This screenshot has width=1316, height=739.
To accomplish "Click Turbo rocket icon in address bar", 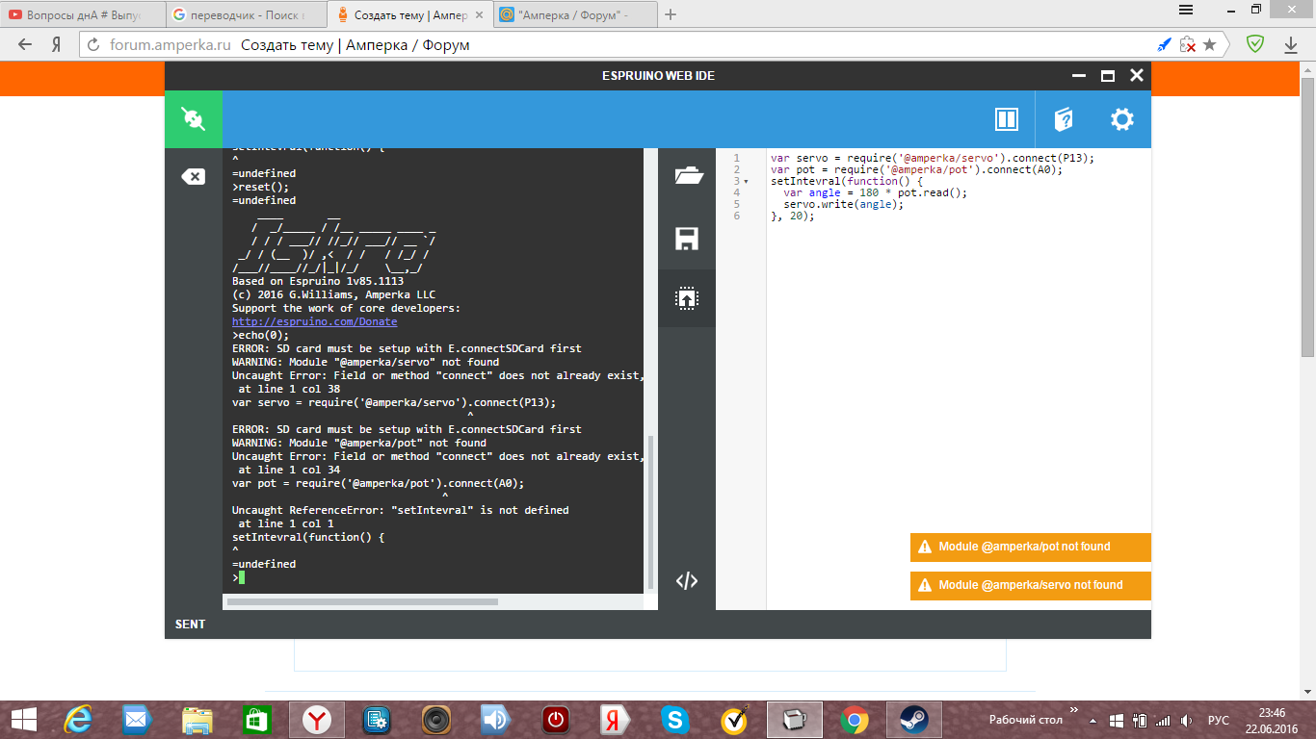I will (x=1164, y=44).
